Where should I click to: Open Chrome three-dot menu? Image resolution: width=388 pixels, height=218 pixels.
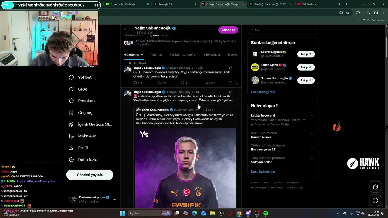point(383,13)
